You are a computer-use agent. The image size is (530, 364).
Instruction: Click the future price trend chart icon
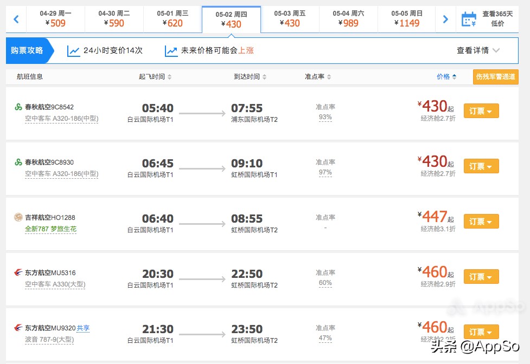[x=171, y=51]
